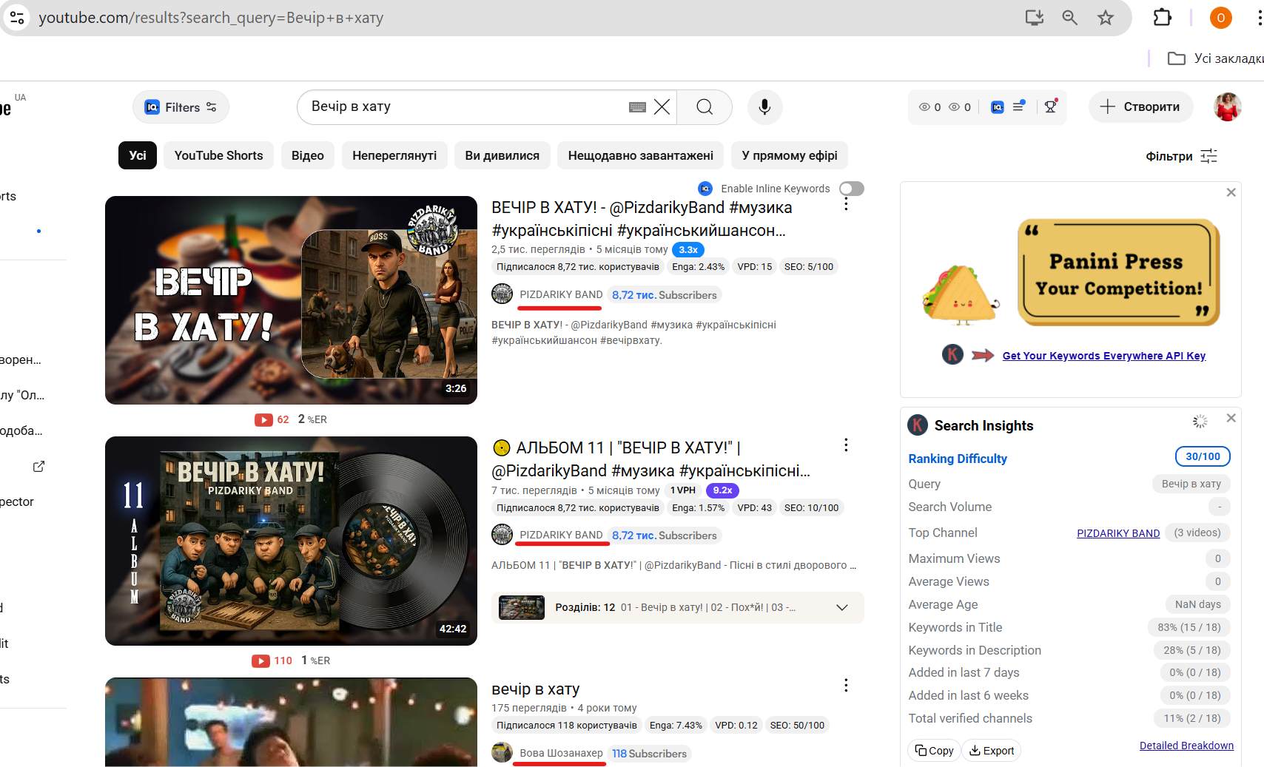Click the Panini Press ad banner
The height and width of the screenshot is (767, 1264).
pyautogui.click(x=1071, y=272)
